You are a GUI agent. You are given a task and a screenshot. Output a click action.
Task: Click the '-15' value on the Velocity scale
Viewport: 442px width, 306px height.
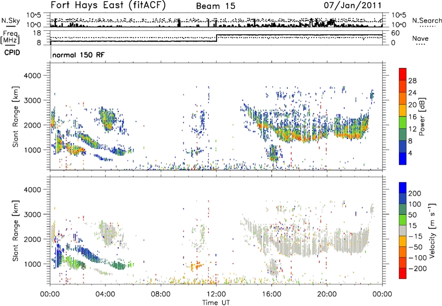[415, 236]
